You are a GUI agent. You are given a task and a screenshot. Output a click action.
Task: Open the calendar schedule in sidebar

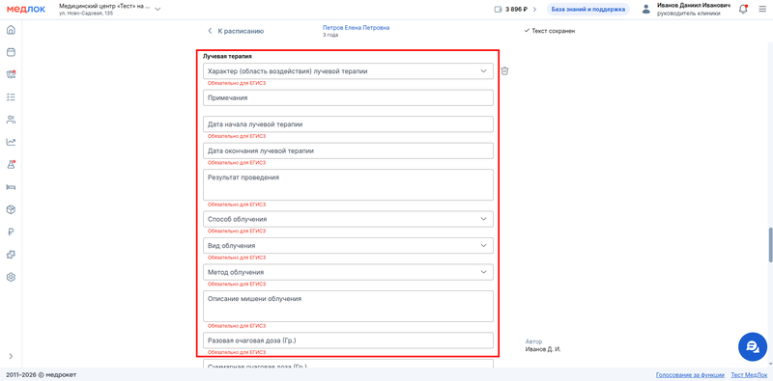tap(11, 52)
